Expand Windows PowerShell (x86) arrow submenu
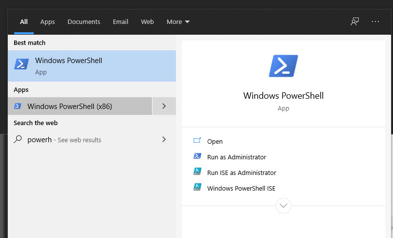 164,106
